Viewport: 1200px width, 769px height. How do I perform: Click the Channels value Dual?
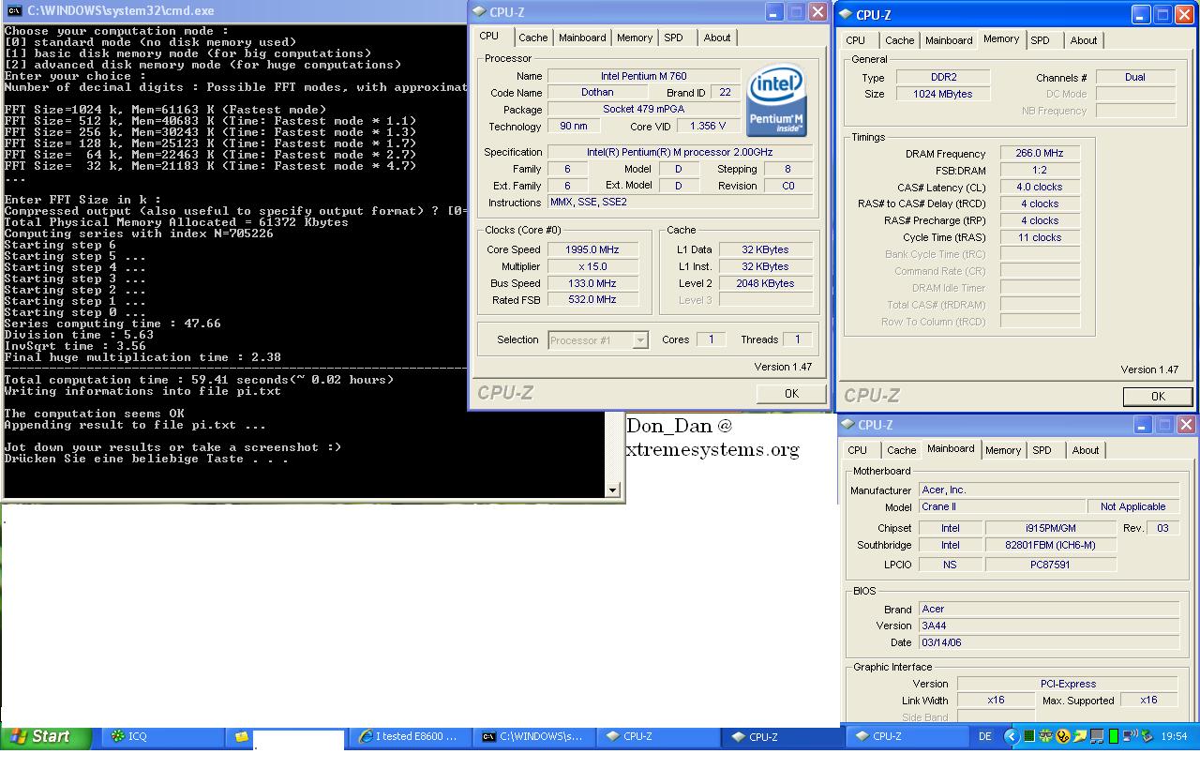1135,77
